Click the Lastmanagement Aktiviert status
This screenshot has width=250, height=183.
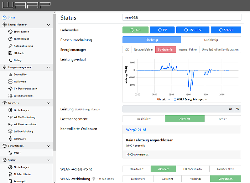(184, 119)
